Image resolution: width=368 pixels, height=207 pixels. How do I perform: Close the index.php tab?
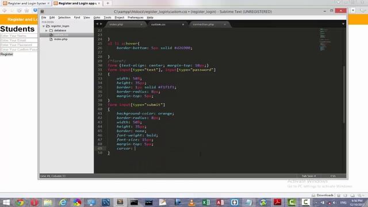[141, 24]
